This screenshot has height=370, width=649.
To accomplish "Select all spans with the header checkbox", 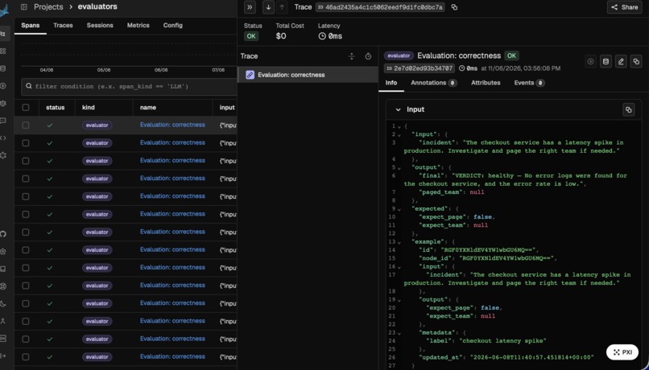I will pyautogui.click(x=26, y=108).
